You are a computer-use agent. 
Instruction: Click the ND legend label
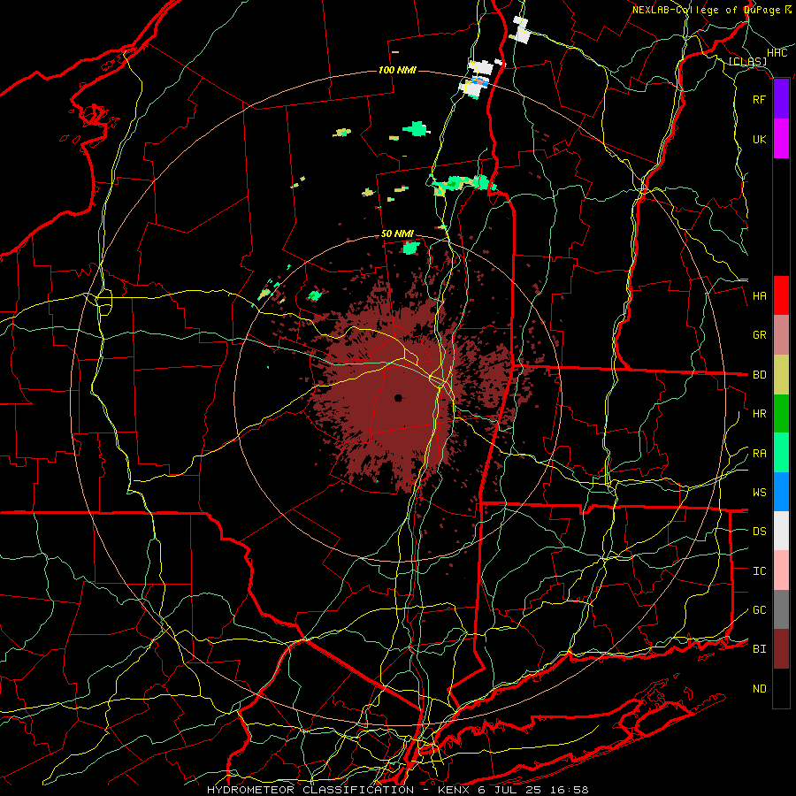760,689
